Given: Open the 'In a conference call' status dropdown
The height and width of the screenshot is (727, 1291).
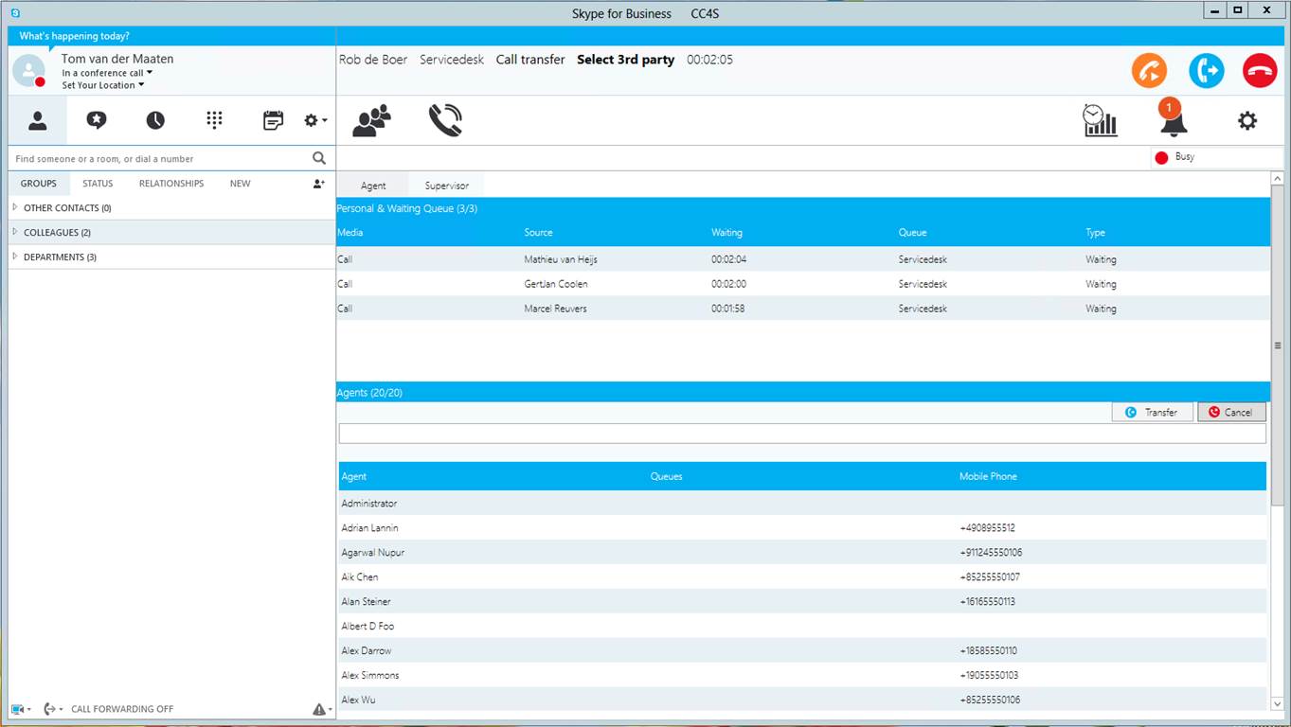Looking at the screenshot, I should click(107, 73).
